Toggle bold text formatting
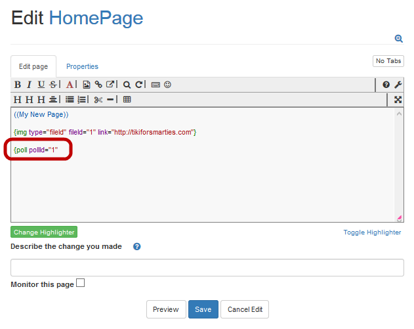 point(18,85)
